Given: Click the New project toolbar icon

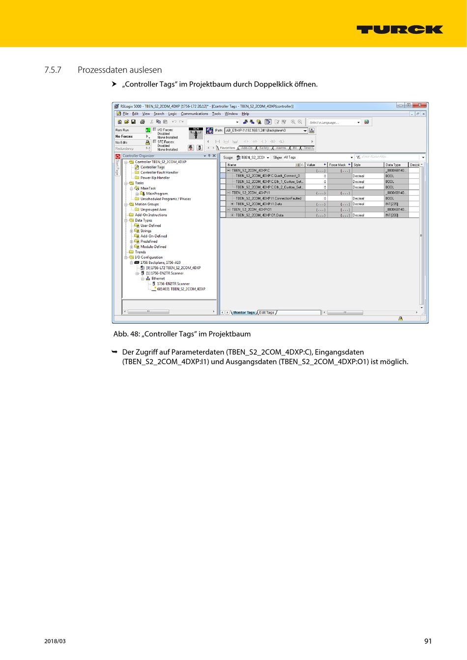Looking at the screenshot, I should (119, 122).
